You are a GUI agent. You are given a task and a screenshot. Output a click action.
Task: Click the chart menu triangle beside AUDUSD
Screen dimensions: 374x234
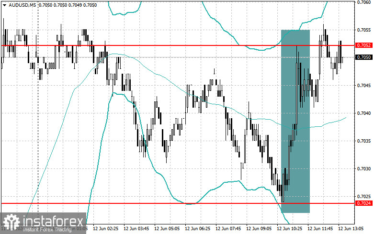click(x=4, y=5)
